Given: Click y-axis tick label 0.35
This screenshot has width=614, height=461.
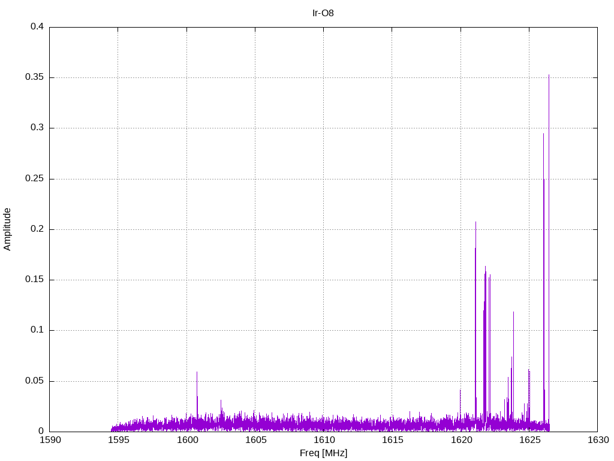Looking at the screenshot, I should click(x=34, y=77).
